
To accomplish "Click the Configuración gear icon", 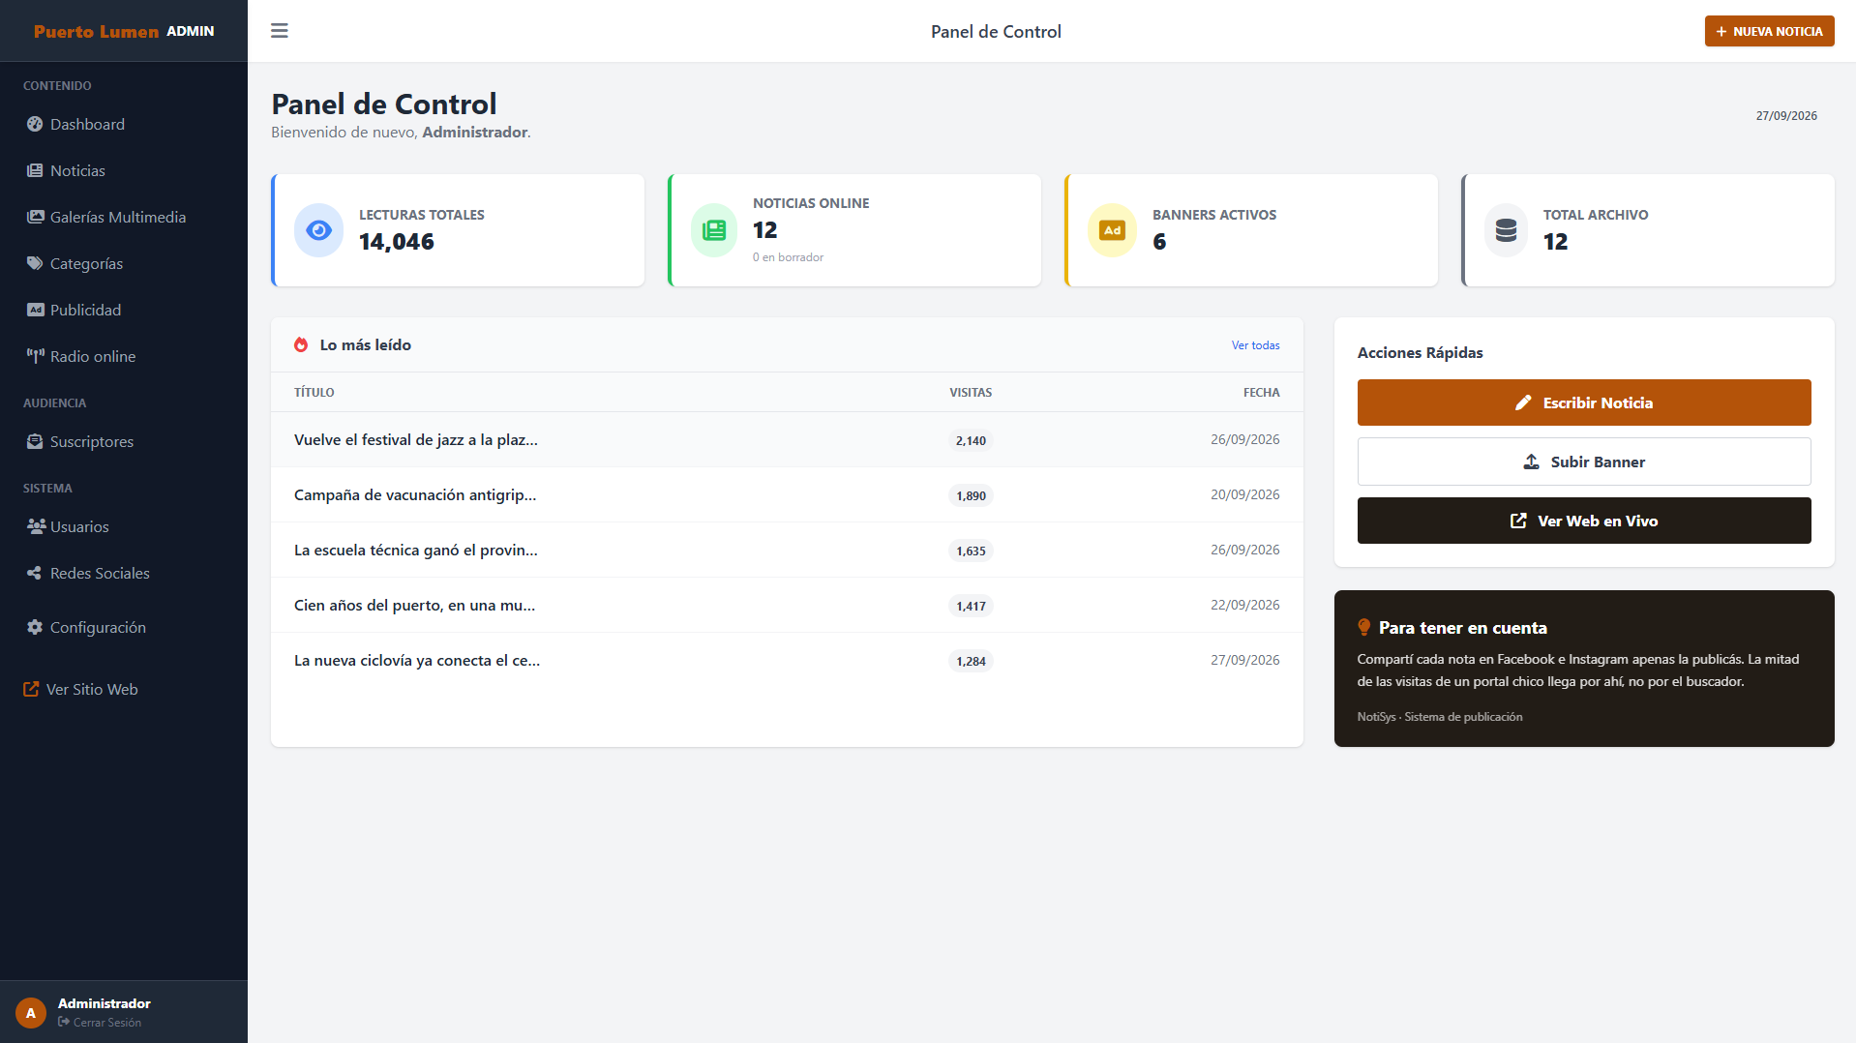I will (35, 627).
